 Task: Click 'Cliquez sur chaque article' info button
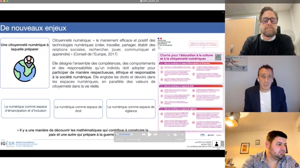click(203, 44)
